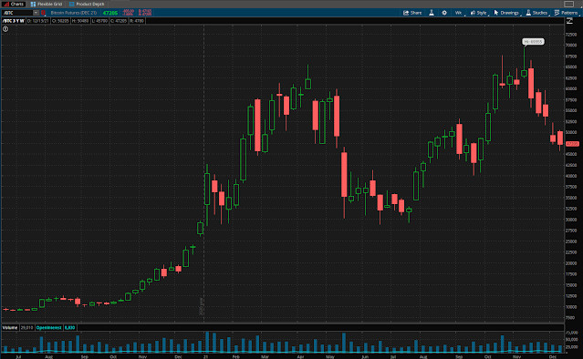This screenshot has height=359, width=583.
Task: Click the open interest value 8,830
Action: (69, 327)
